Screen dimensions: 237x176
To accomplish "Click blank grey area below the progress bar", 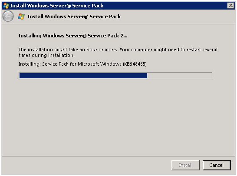I will (118, 116).
